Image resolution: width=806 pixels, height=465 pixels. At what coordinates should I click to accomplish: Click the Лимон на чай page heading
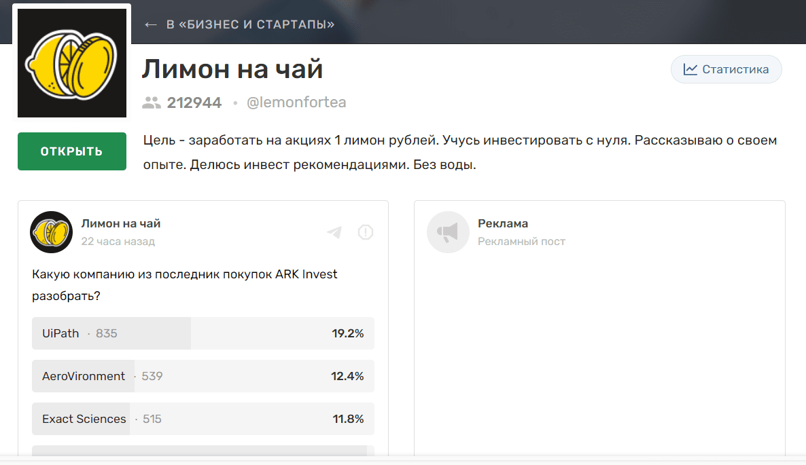(x=231, y=69)
